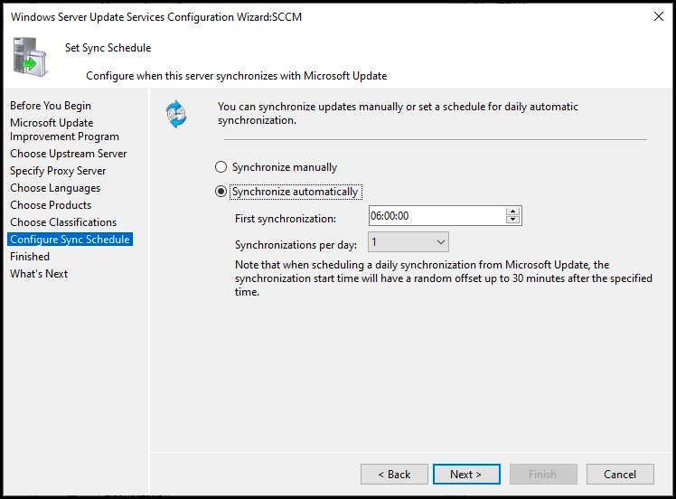This screenshot has width=676, height=499.
Task: Jump to Choose Upstream Server step
Action: 68,154
